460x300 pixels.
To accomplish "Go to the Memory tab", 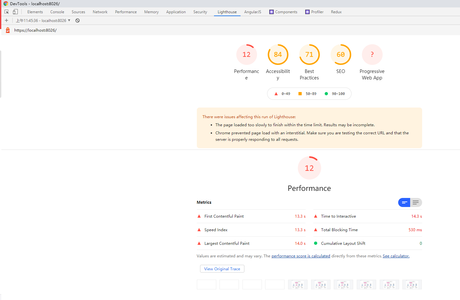I will (151, 12).
